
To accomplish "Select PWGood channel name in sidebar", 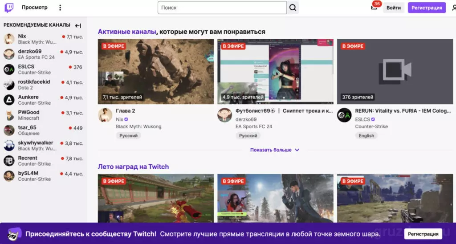I will pyautogui.click(x=29, y=112).
